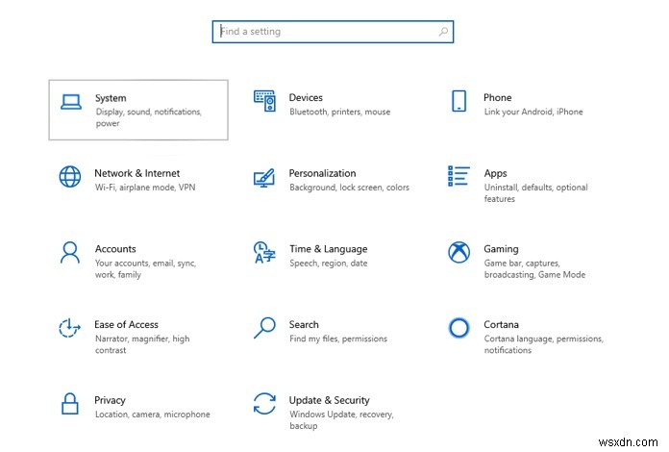Click the Privacy padlock icon
Screen dimensions: 669x452
pyautogui.click(x=70, y=403)
